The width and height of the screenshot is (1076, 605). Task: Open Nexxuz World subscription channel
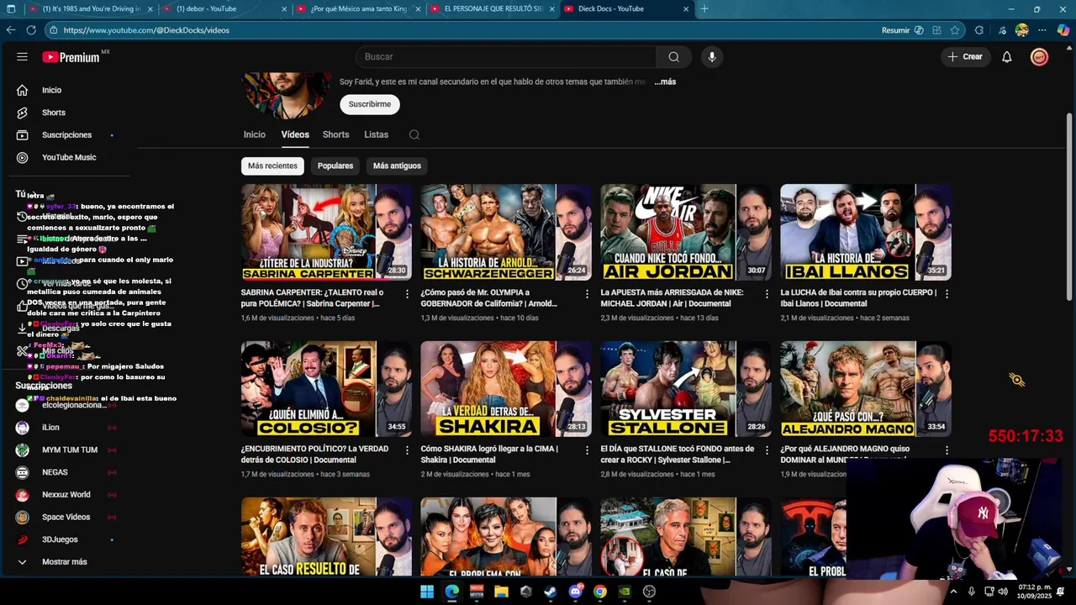tap(66, 495)
